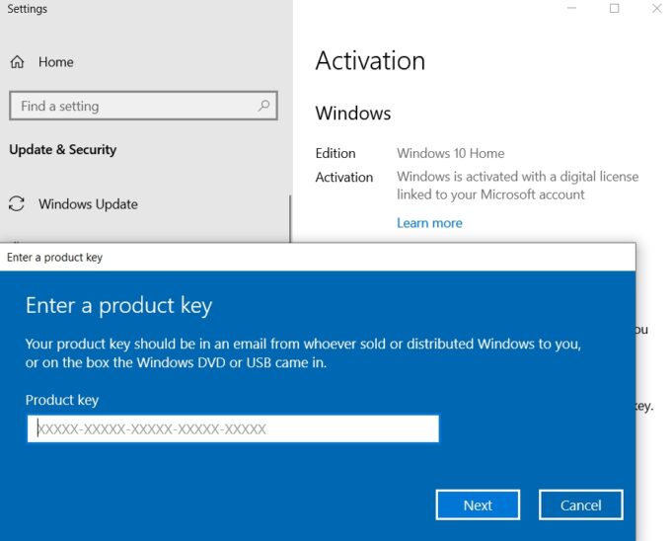Close the Settings window
The width and height of the screenshot is (672, 541).
click(x=656, y=8)
